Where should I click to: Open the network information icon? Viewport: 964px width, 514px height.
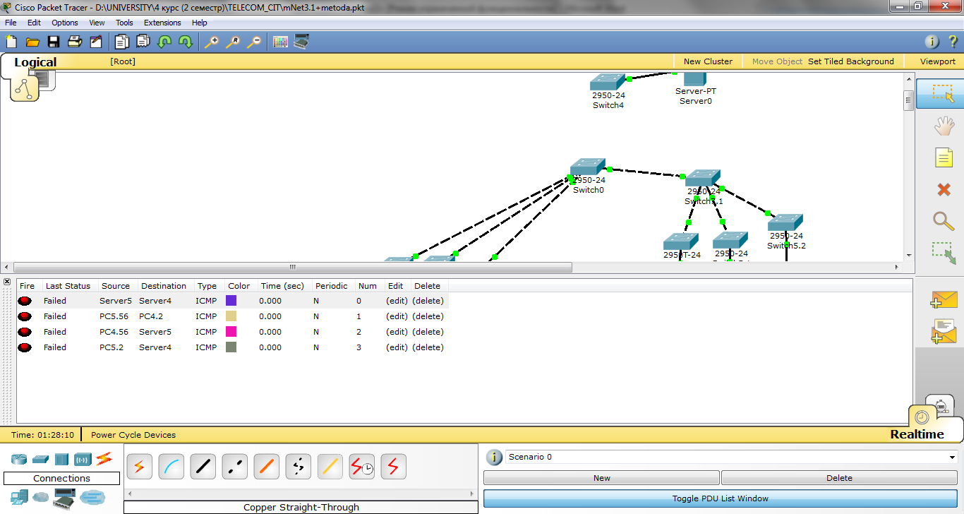(932, 42)
